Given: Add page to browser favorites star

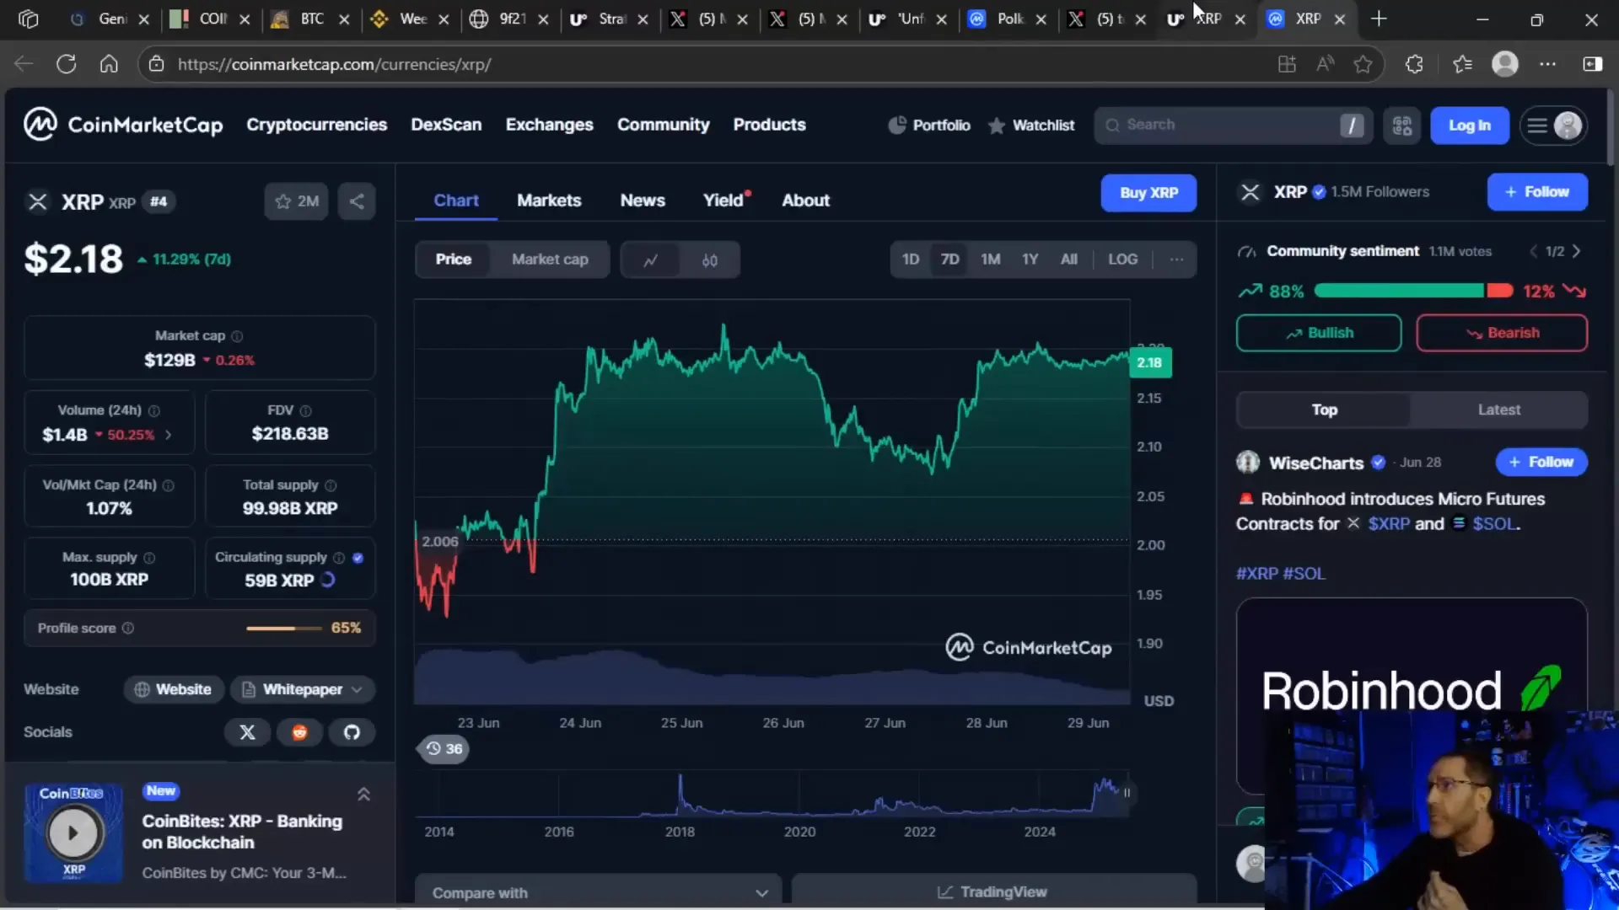Looking at the screenshot, I should (1363, 64).
